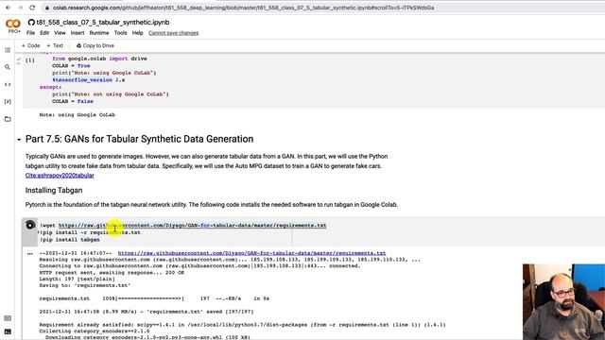Open the Runtime menu
605x340 pixels.
click(98, 33)
